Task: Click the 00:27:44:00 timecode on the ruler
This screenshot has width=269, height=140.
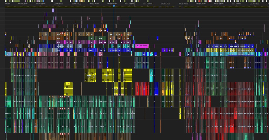Action: [237, 4]
